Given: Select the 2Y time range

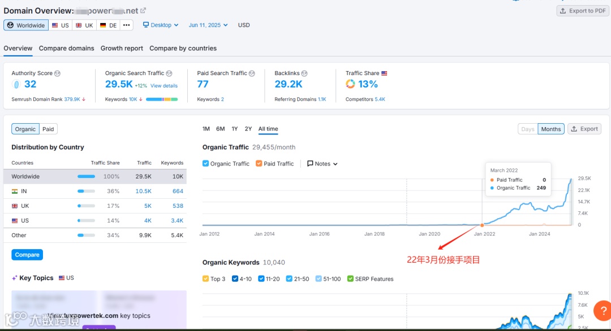Looking at the screenshot, I should pos(248,129).
